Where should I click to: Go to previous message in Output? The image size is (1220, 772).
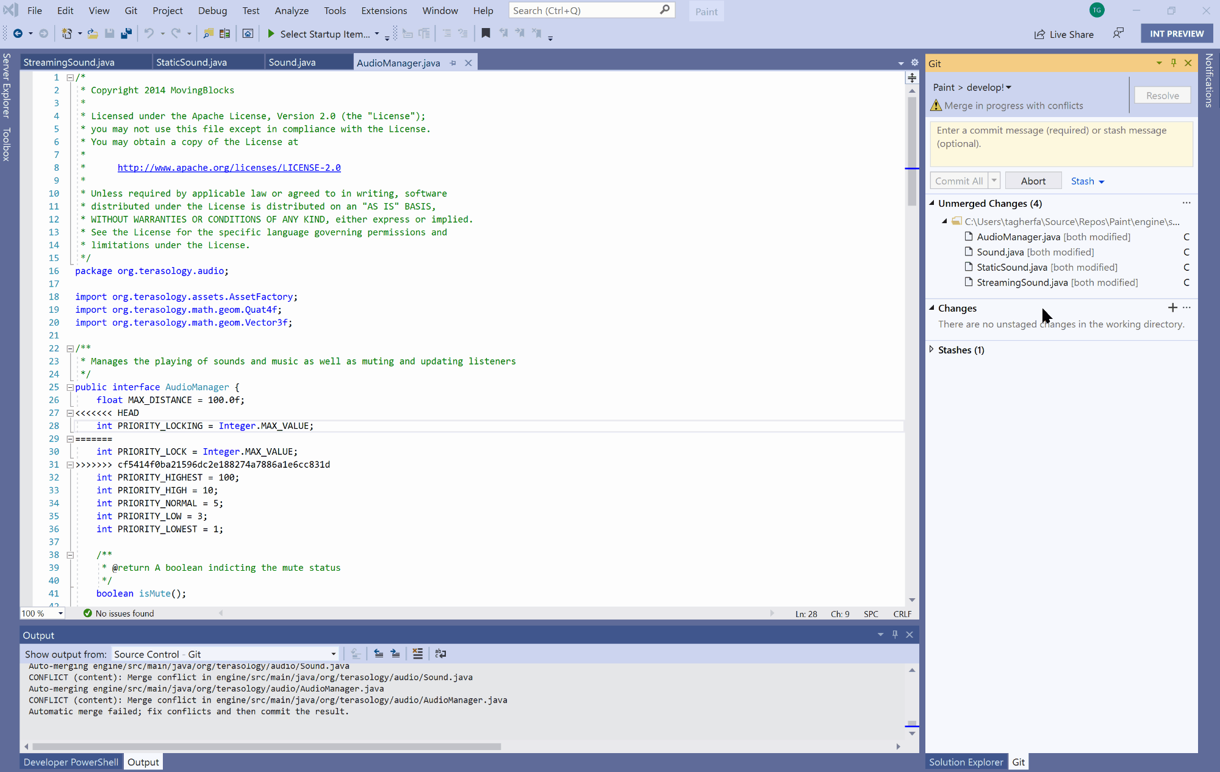coord(379,654)
